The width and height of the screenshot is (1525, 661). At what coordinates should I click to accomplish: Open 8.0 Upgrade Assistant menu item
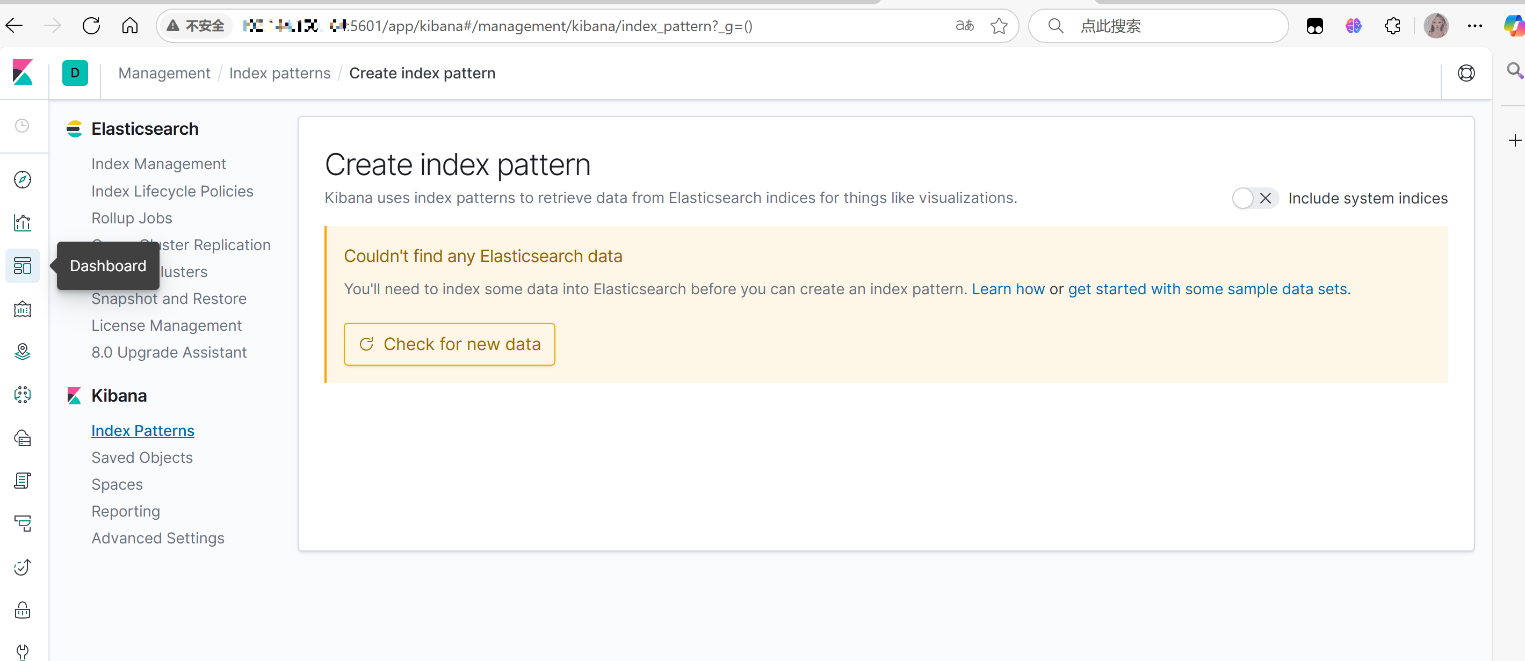[169, 352]
